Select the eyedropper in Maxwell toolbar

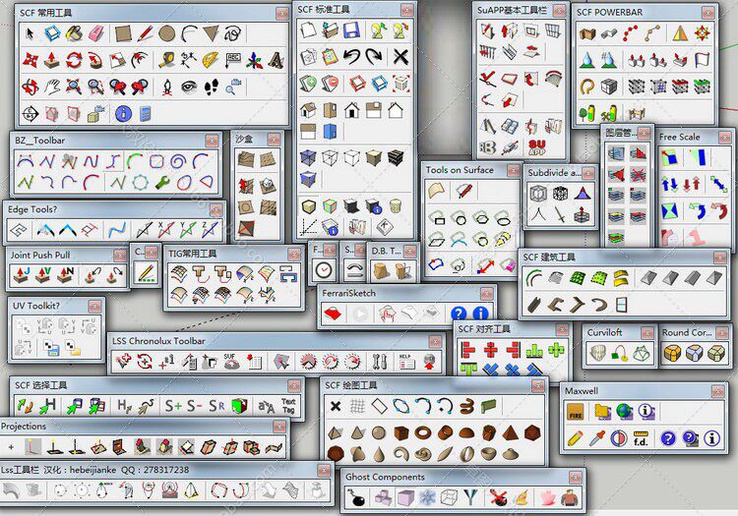coord(597,438)
